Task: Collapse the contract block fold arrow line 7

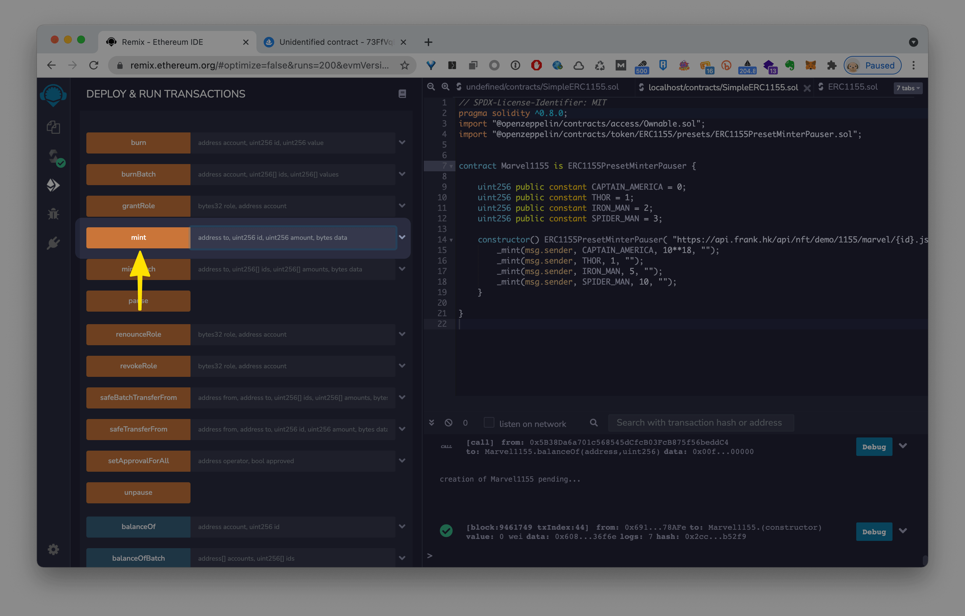Action: (451, 166)
